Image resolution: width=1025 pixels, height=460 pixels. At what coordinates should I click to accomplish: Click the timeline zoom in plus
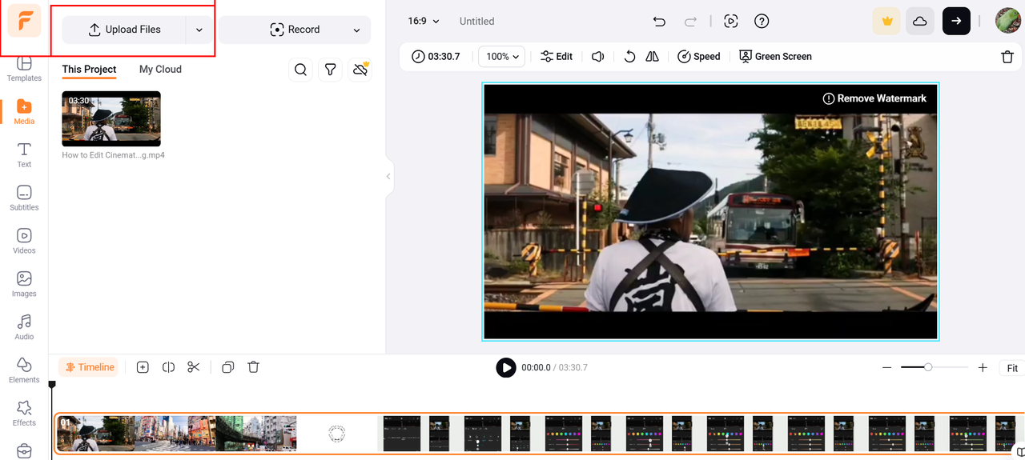point(983,368)
